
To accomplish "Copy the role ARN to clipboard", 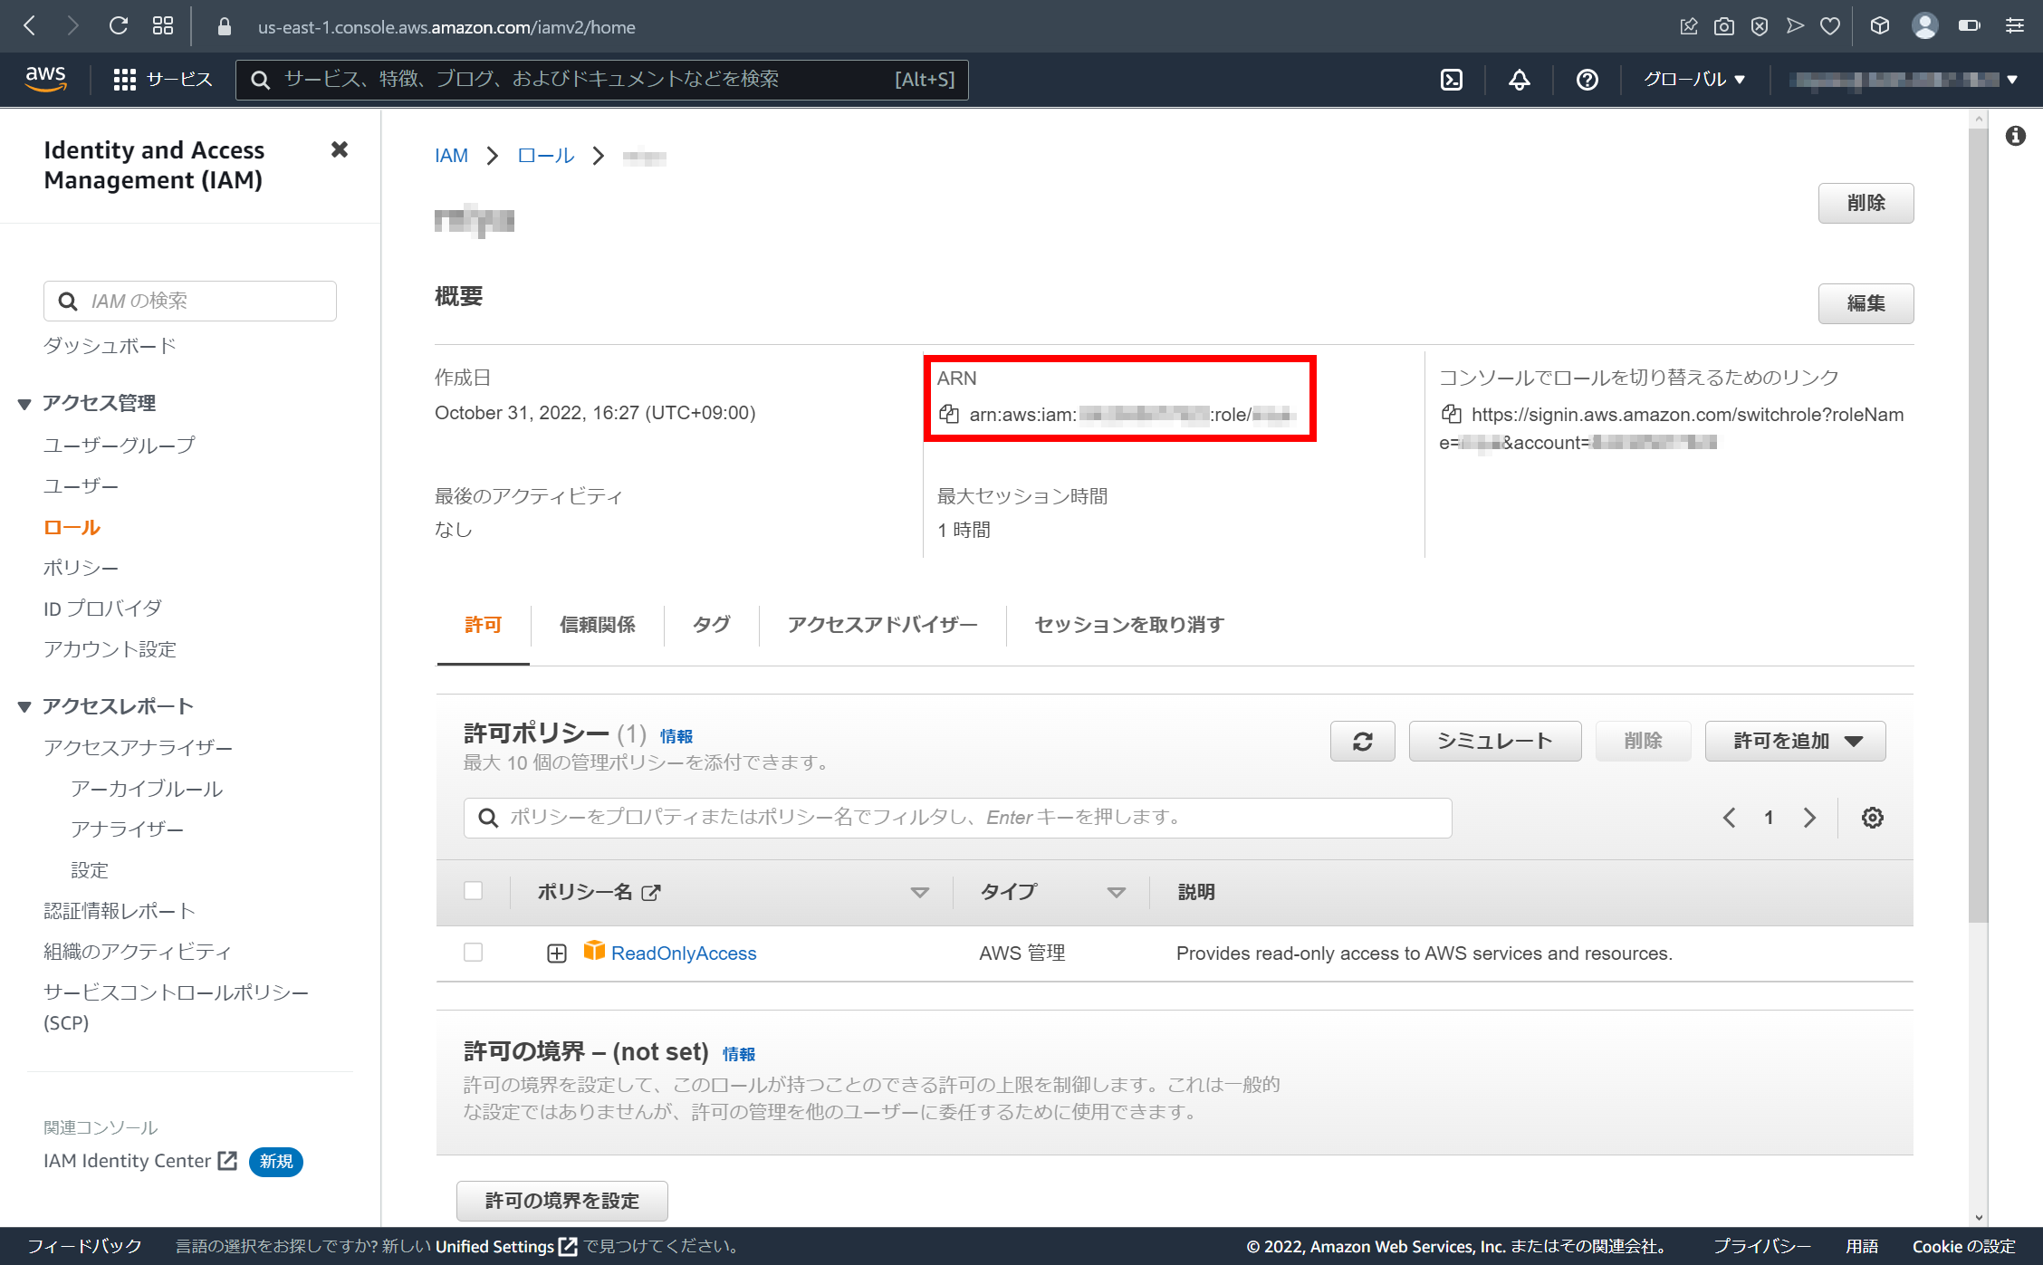I will 948,414.
